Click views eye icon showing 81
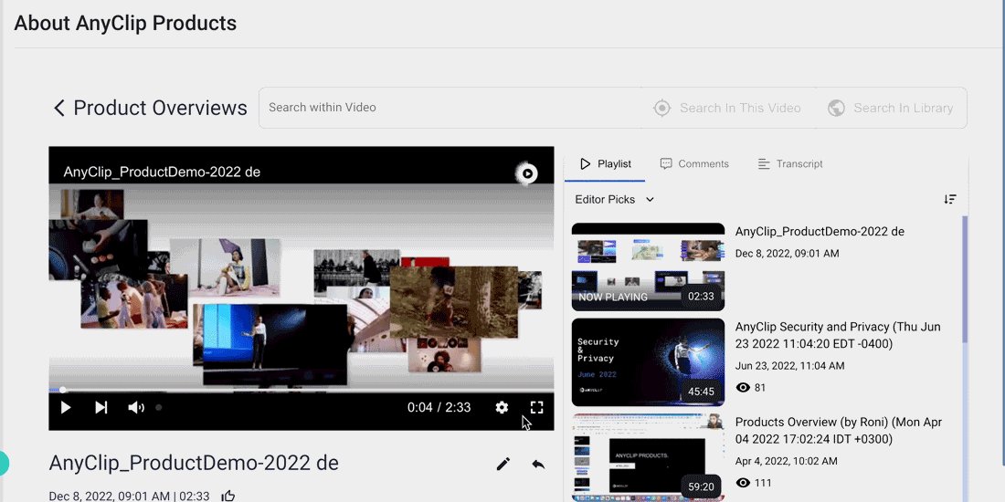This screenshot has width=1005, height=502. [x=743, y=387]
